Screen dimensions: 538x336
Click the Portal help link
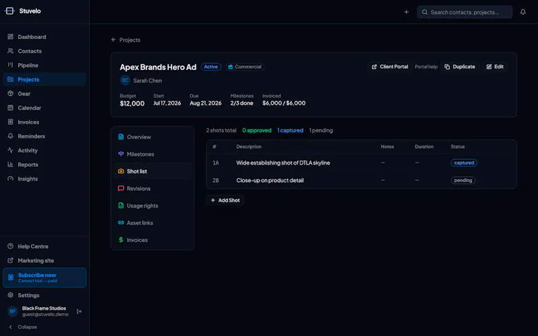[x=426, y=67]
